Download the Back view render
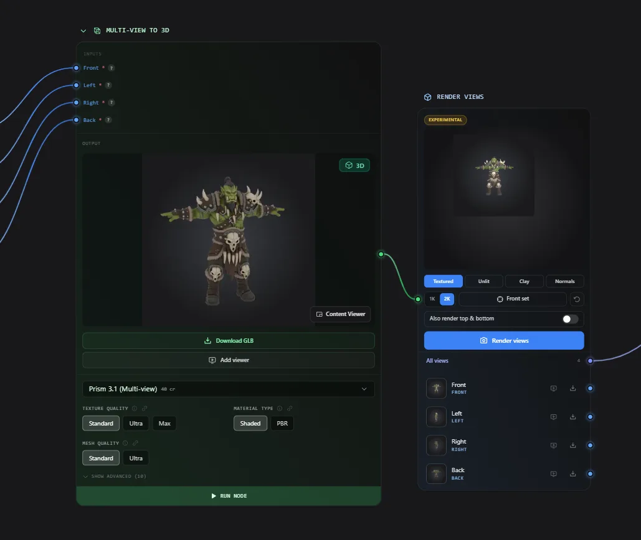This screenshot has width=641, height=540. [572, 474]
